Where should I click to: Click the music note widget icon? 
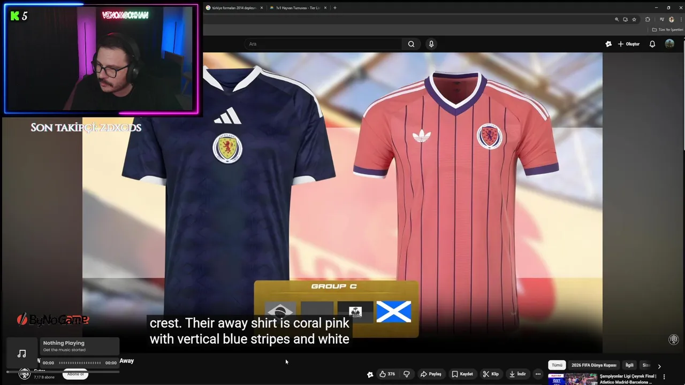pos(22,353)
